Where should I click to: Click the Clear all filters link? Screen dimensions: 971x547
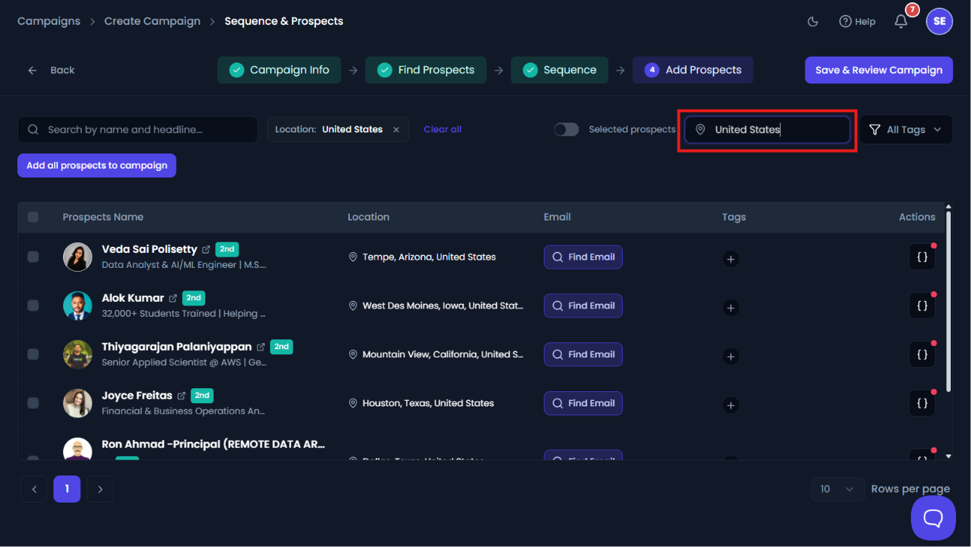click(x=442, y=129)
